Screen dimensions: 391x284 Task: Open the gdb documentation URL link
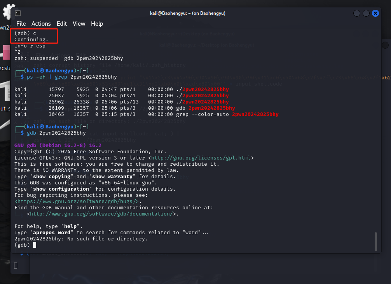point(101,214)
